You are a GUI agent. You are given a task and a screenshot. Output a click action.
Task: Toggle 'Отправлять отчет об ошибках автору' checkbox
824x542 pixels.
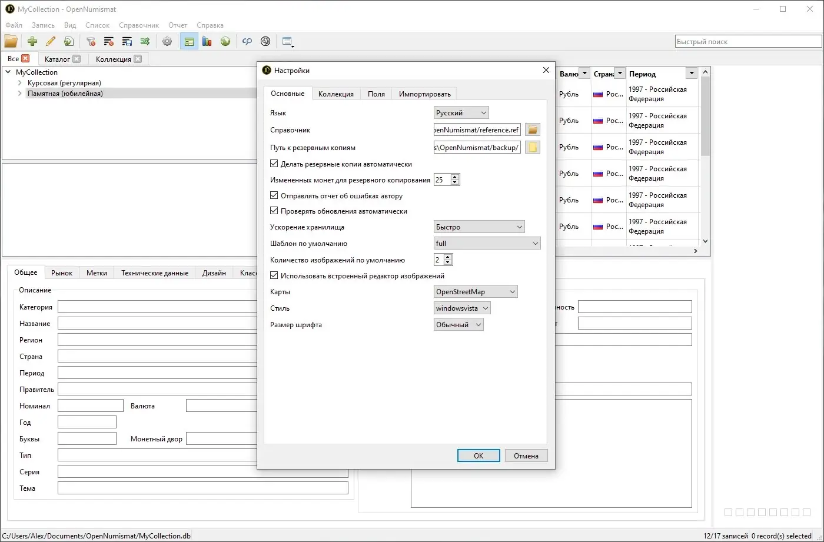point(274,196)
